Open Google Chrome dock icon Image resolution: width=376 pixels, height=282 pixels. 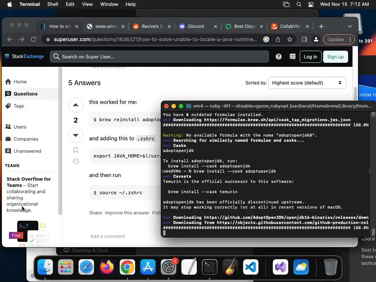(127, 267)
